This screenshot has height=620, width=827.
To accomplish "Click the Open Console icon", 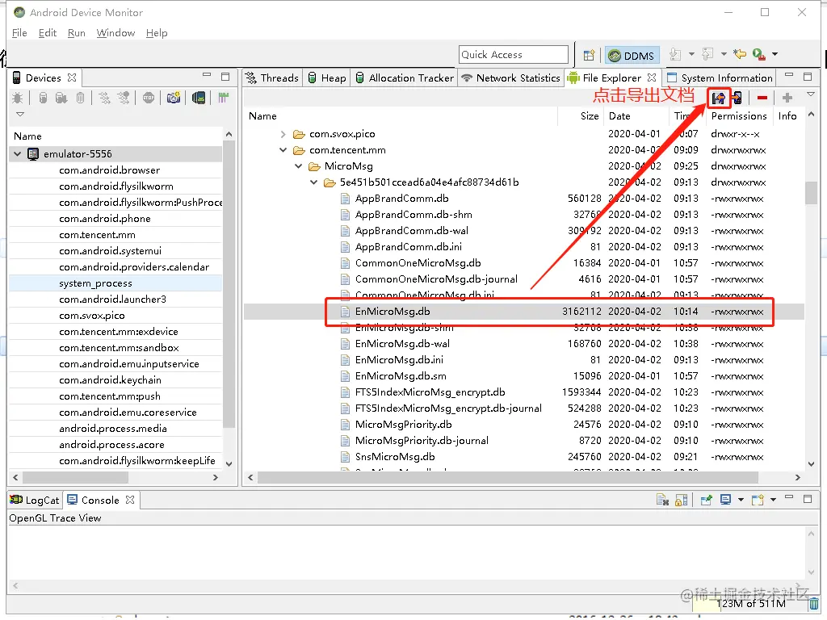I will [758, 500].
